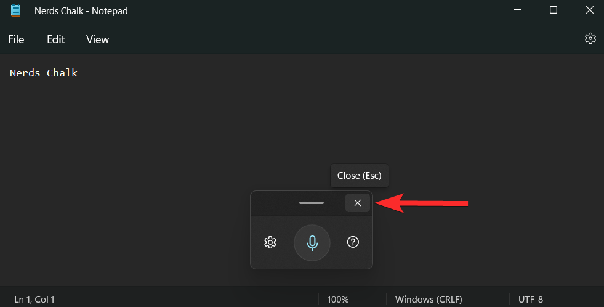
Task: Click the Windows (CRLF) line ending indicator
Action: pos(429,299)
